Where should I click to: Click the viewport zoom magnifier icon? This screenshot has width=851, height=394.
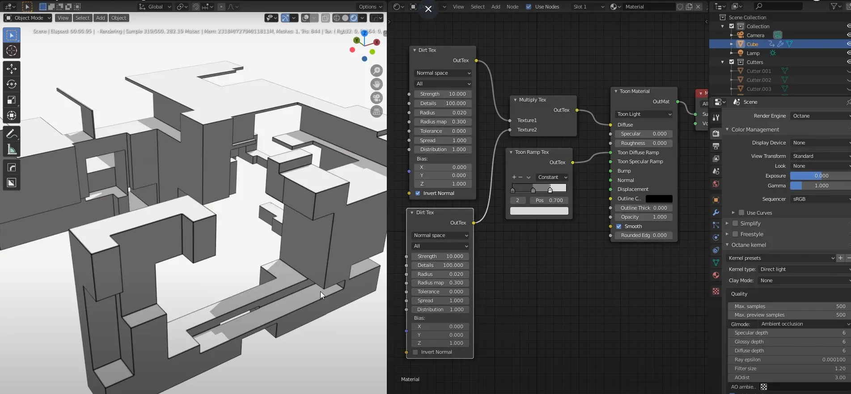[x=377, y=71]
